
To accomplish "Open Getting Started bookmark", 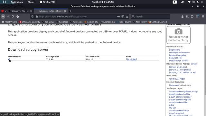I will [x=158, y=22].
